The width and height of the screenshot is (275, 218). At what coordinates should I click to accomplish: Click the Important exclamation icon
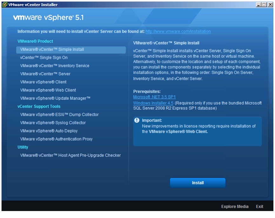coord(137,120)
